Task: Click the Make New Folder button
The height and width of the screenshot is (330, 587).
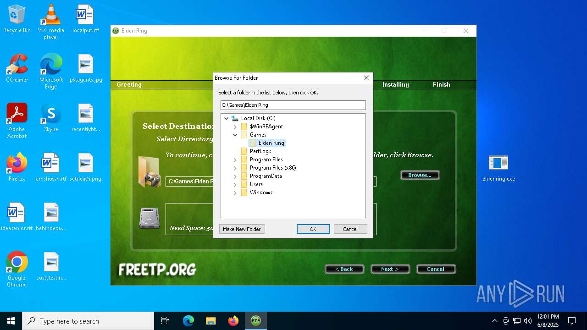Action: (242, 229)
